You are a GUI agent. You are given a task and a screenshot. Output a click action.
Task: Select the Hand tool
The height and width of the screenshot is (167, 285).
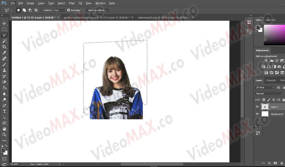(x=4, y=129)
